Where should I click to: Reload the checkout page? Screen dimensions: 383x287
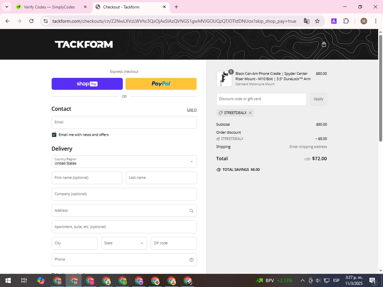tap(31, 21)
